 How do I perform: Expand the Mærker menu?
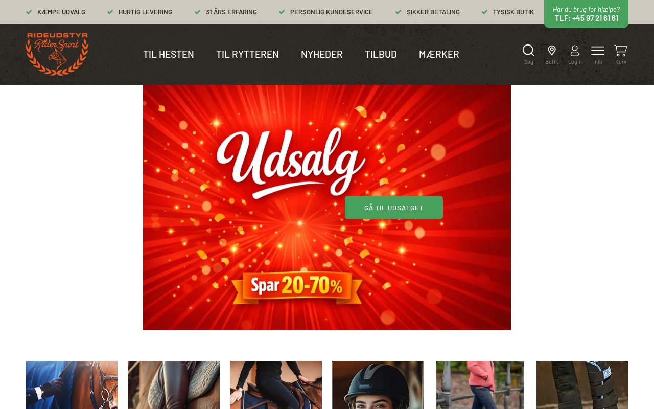(x=439, y=54)
